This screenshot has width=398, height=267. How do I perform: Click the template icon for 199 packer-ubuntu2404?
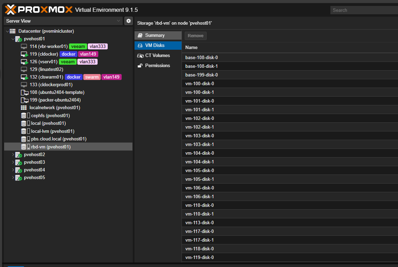24,100
